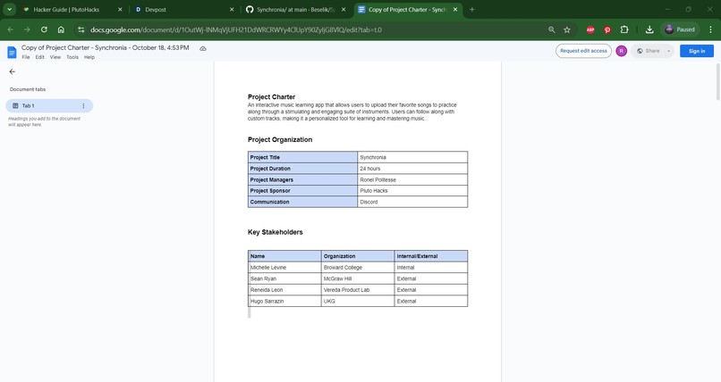The image size is (721, 382).
Task: Click the Discord table cell
Action: [x=412, y=202]
